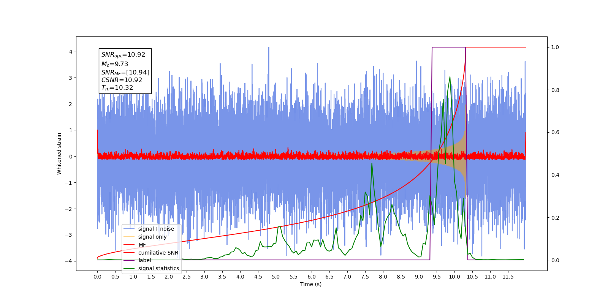Click the Mc=9.73 annotation line

point(114,64)
